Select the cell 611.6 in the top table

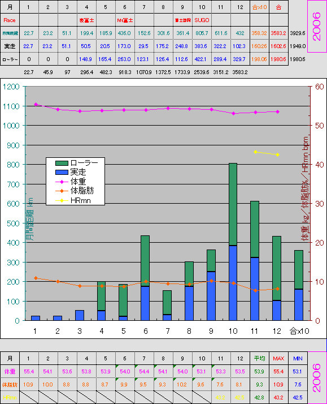(x=221, y=33)
